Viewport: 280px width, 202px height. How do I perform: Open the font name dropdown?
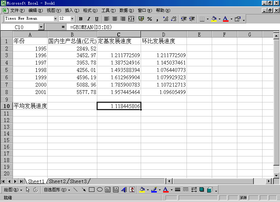(x=55, y=19)
